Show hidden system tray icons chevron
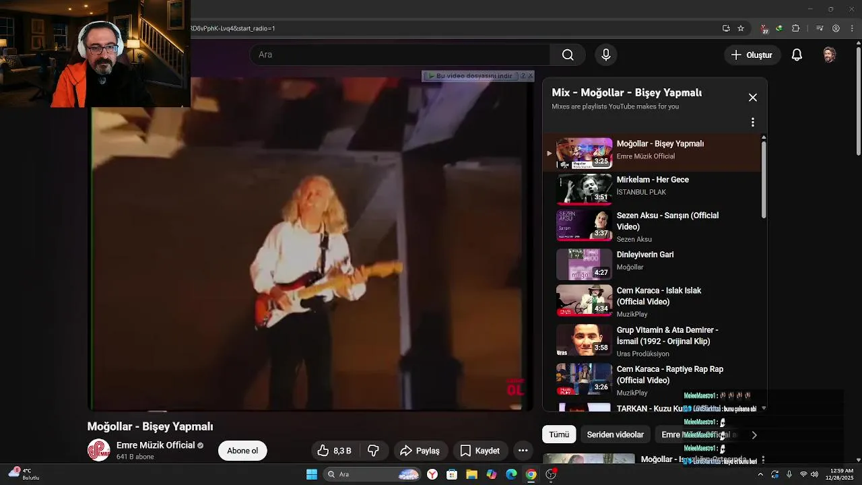Screen dimensions: 862x485 tap(760, 474)
